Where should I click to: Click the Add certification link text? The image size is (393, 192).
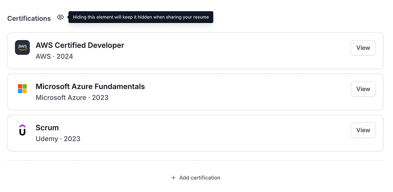point(200,178)
